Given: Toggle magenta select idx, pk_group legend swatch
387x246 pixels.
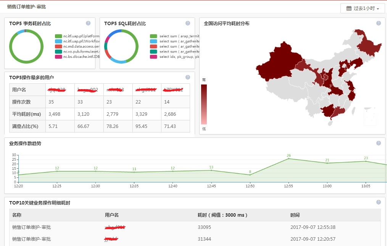Looking at the screenshot, I should [153, 57].
